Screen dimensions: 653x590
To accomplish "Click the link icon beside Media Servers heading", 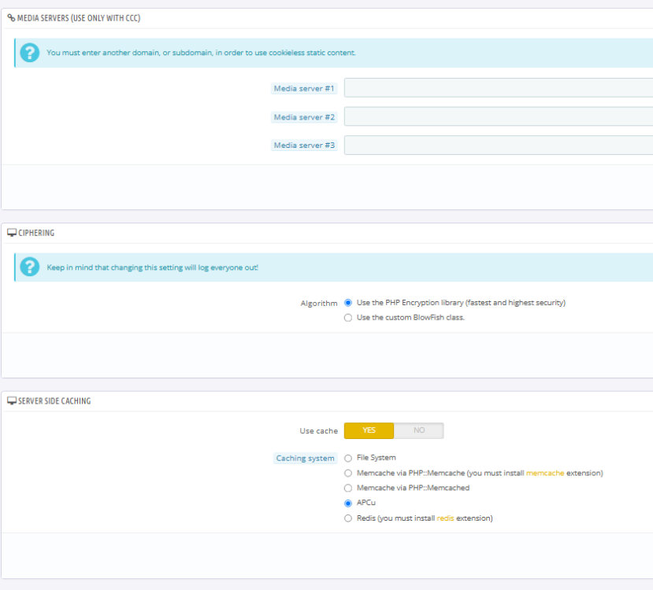I will point(11,17).
